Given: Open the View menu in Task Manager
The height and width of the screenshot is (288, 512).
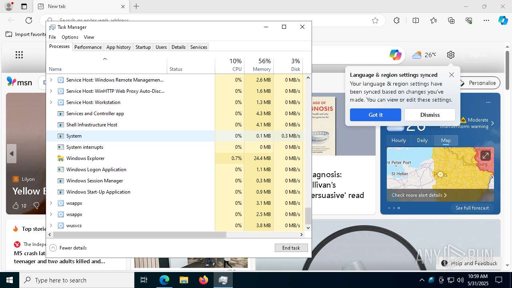Looking at the screenshot, I should 89,37.
